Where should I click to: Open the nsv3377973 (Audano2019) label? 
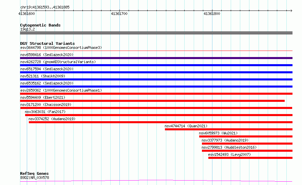coord(225,140)
